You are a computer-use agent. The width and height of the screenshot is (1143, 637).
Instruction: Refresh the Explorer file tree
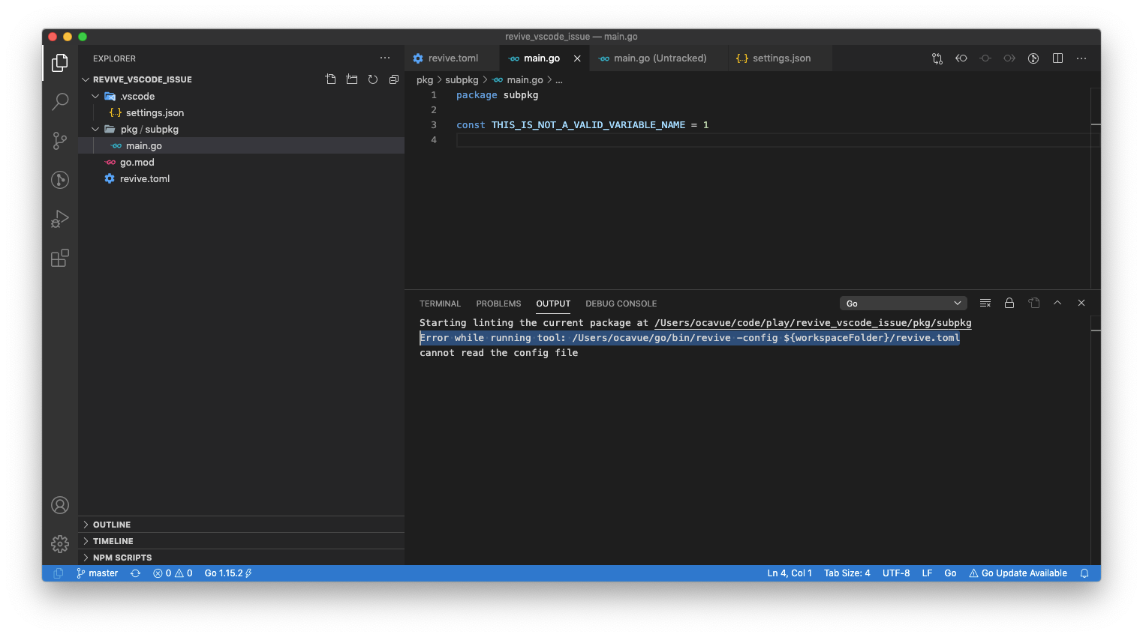pyautogui.click(x=372, y=78)
